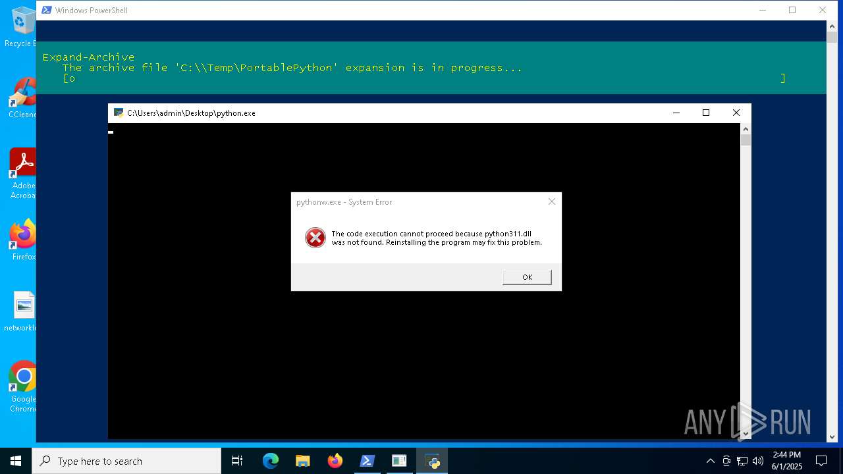
Task: Click python.exe console scrollbar up arrow
Action: coord(746,128)
